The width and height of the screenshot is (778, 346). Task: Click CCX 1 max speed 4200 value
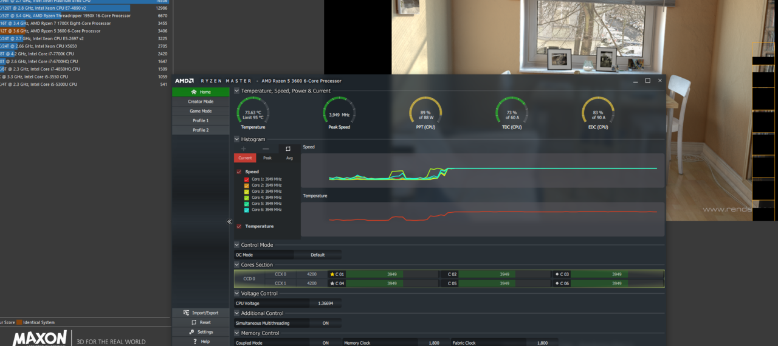coord(312,283)
